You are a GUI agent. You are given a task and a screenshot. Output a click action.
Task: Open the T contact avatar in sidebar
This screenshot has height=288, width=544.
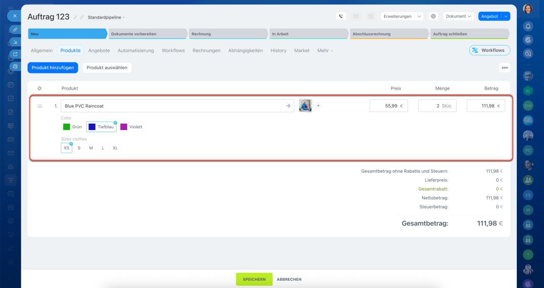click(x=528, y=255)
